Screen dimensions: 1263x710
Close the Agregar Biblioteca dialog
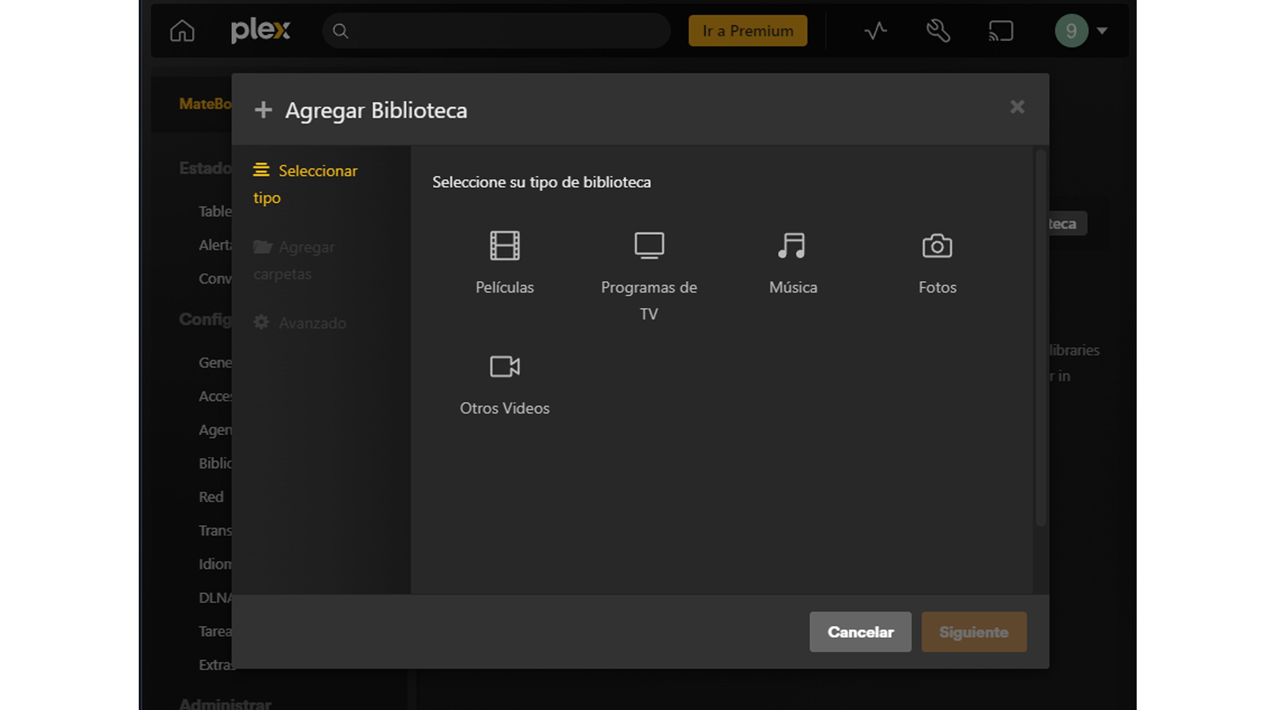click(1017, 107)
